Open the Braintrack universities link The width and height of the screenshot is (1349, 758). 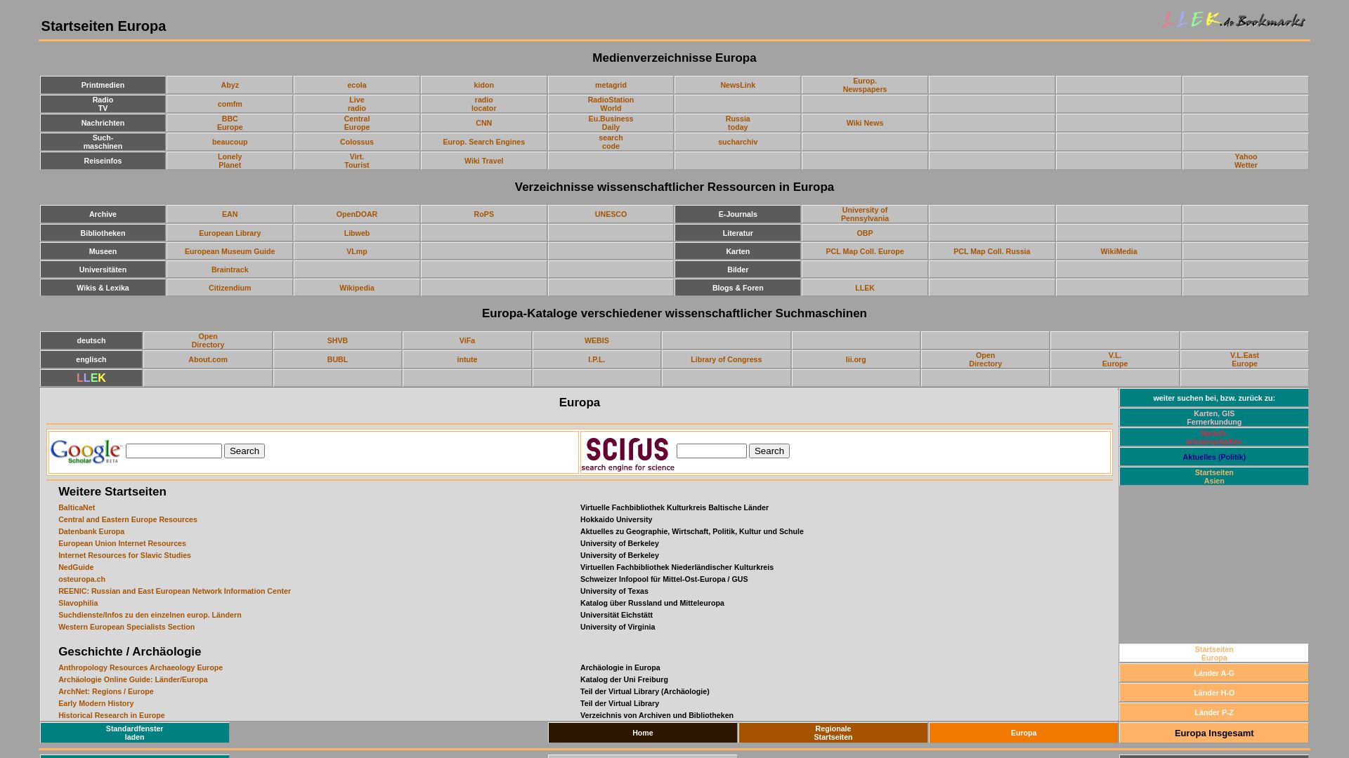pos(230,270)
